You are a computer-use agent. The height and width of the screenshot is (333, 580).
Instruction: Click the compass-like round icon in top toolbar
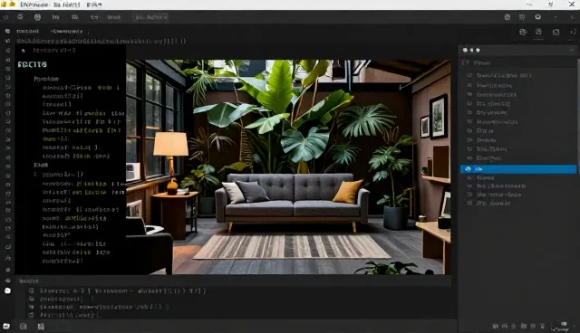click(37, 17)
